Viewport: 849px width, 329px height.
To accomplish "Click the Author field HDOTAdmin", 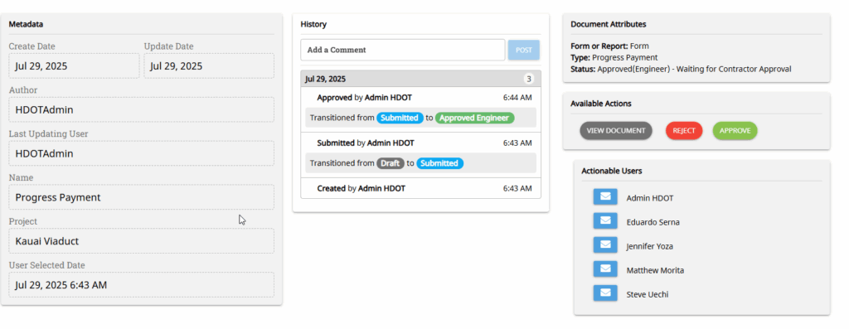I will (141, 110).
